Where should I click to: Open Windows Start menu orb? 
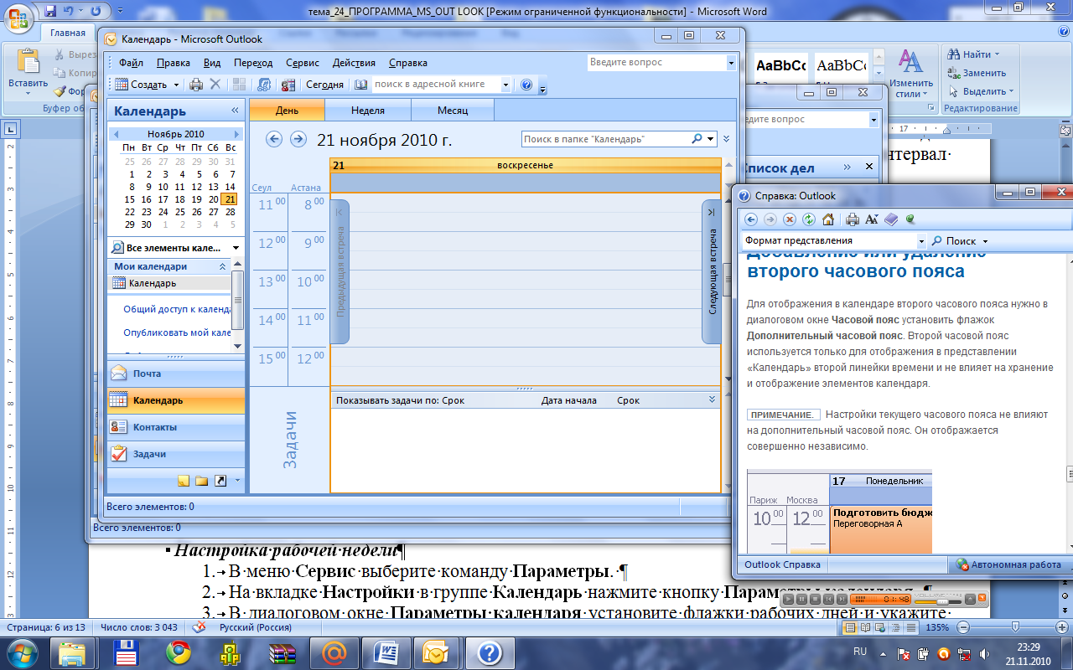point(21,652)
